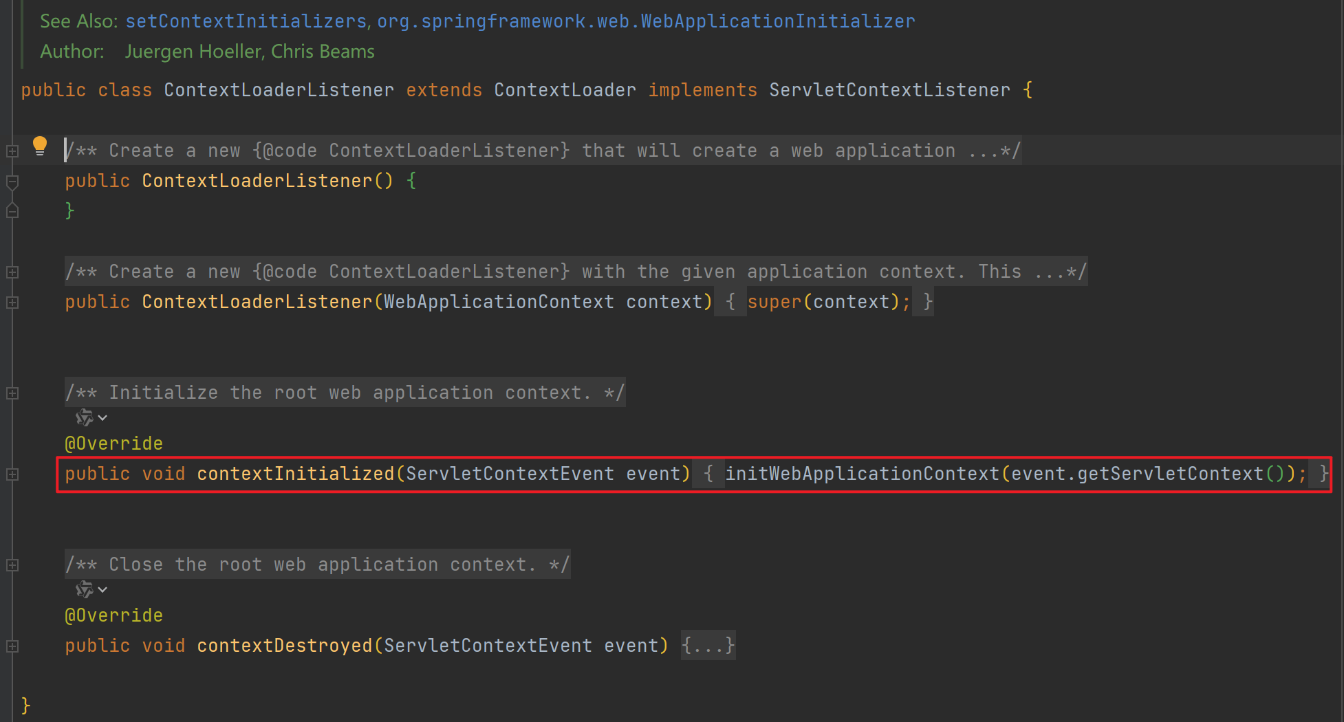
Task: Click the ServletContextEvent type in contextInitialized
Action: (510, 474)
